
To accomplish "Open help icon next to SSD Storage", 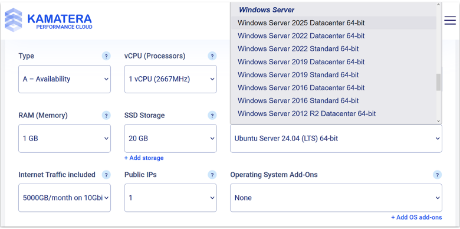I will 212,115.
